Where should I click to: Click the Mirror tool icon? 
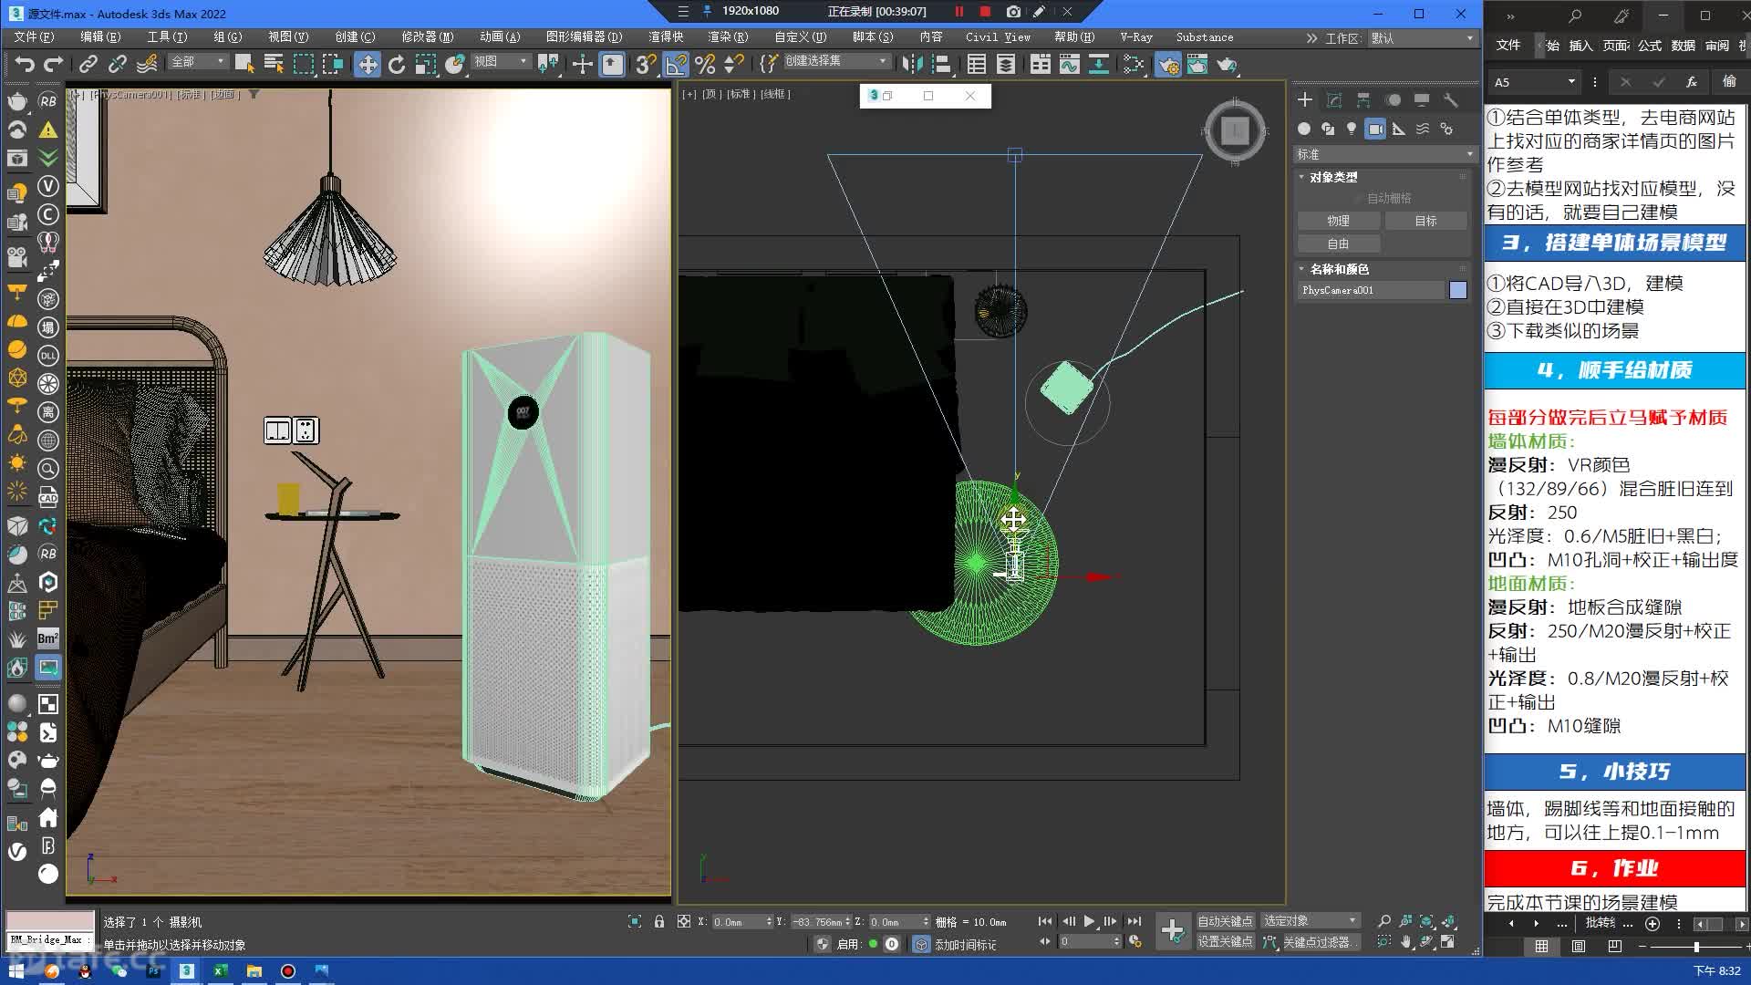click(x=911, y=64)
